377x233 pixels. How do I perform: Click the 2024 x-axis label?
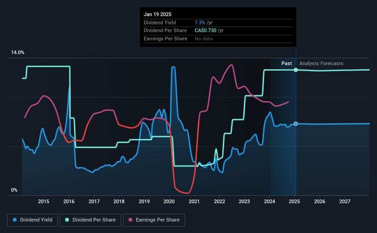[270, 201]
